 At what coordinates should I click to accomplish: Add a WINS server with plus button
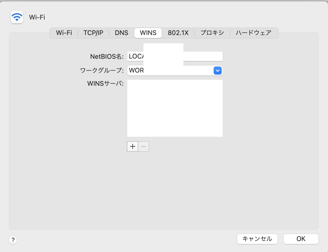(133, 146)
